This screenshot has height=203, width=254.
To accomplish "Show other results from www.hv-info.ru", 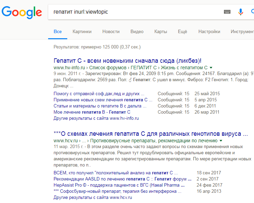I will click(96, 118).
